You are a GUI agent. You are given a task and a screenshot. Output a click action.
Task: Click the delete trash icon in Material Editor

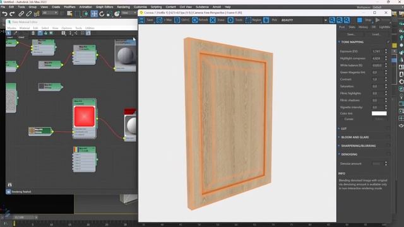pos(33,33)
